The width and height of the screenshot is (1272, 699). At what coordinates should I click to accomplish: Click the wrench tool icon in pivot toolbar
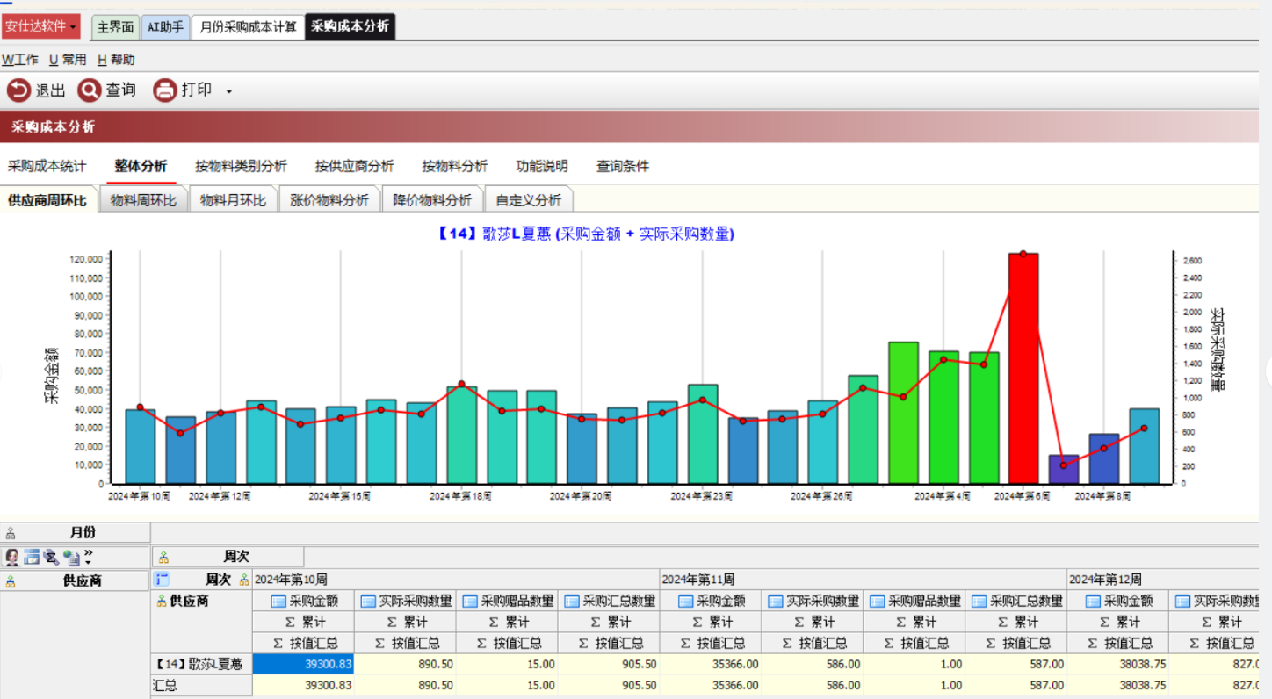(x=51, y=558)
